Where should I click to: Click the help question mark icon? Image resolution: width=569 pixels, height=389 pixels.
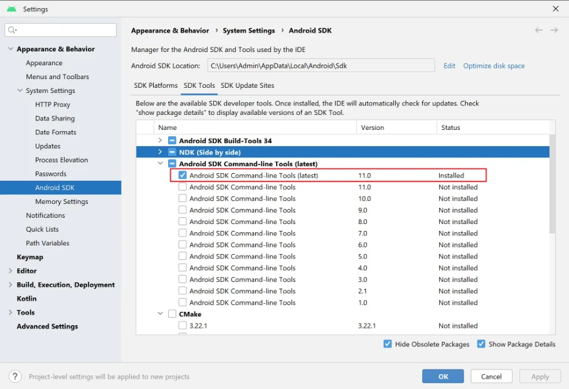15,376
